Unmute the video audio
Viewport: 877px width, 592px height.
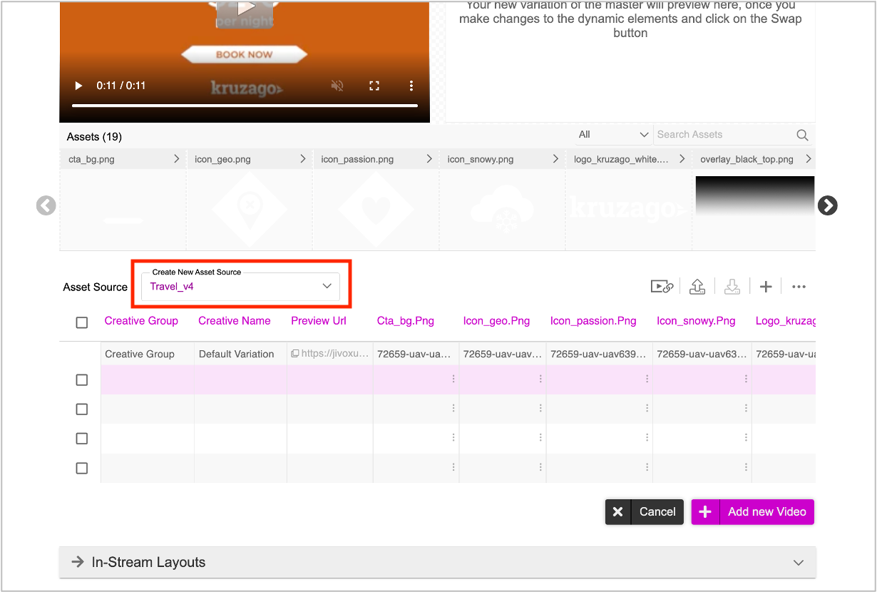click(337, 86)
